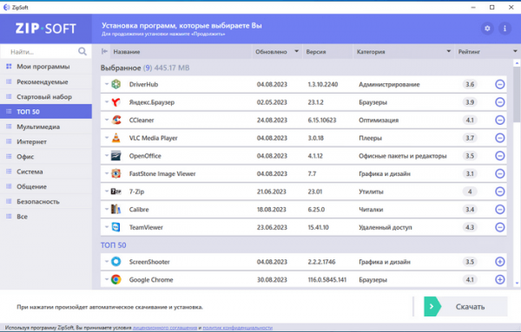Click the Скачать download button
Viewport: 521px width, 332px height.
465,307
